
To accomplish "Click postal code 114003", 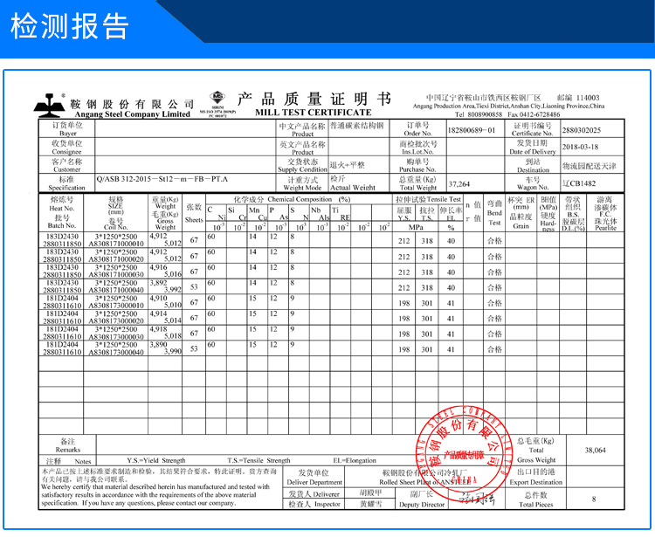I will click(588, 98).
